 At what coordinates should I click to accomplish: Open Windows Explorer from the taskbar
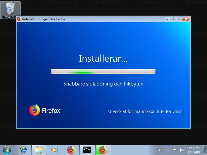(39, 150)
